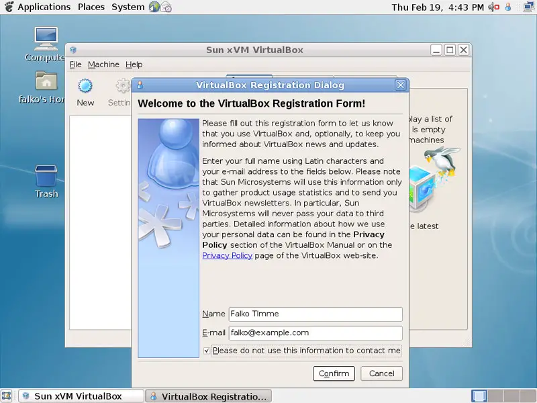Focus the Name input field
Screen dimensions: 537x403
[x=315, y=314]
